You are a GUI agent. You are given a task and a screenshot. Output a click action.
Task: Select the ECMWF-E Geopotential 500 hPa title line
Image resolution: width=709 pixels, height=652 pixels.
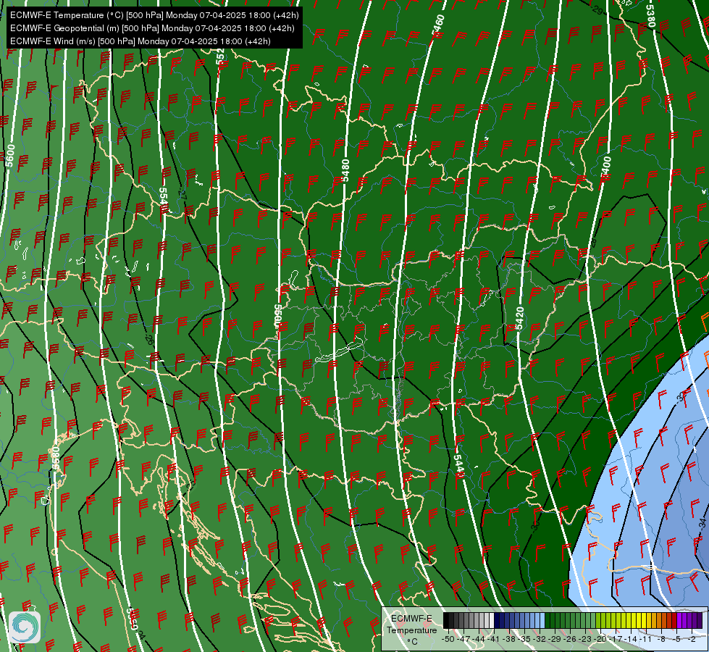[152, 28]
